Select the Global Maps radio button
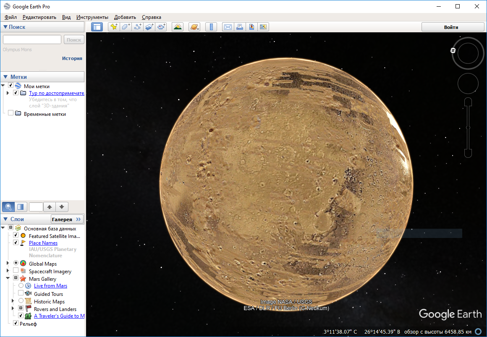Image resolution: width=487 pixels, height=337 pixels. coord(16,263)
